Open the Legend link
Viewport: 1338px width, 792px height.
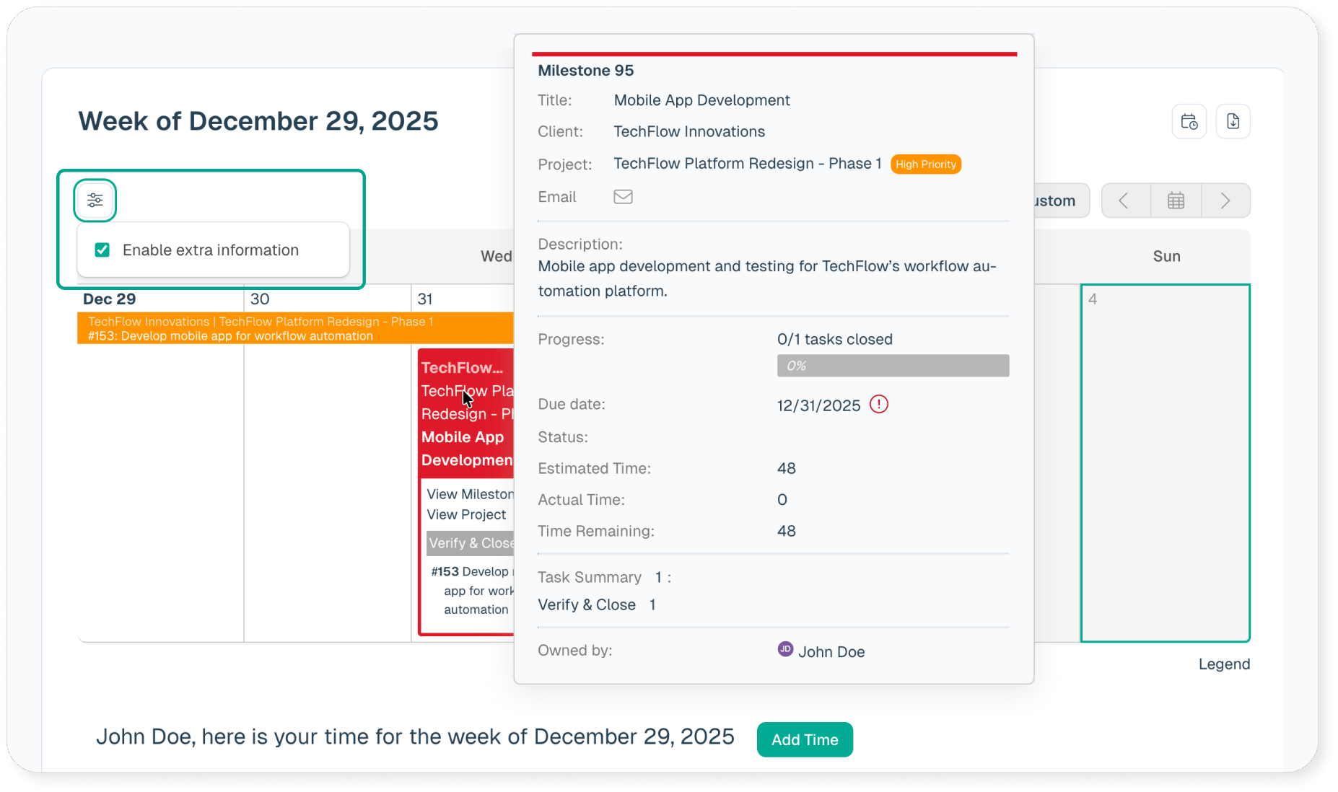(x=1223, y=664)
